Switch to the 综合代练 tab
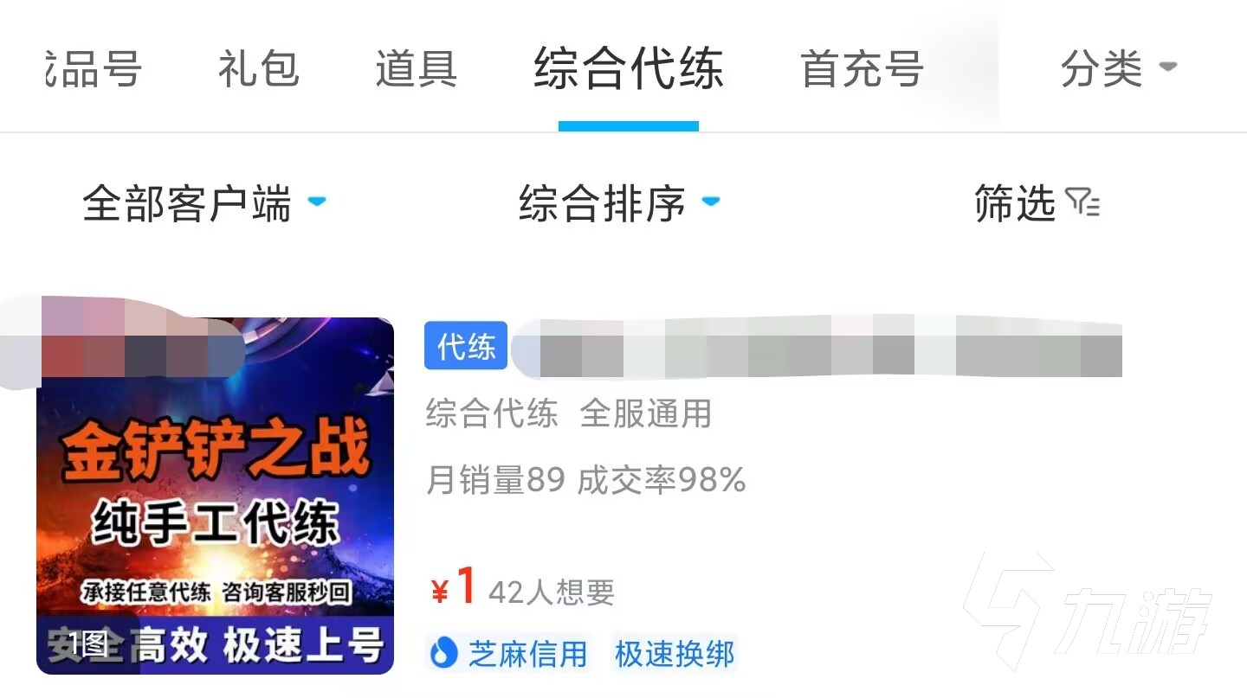 tap(629, 69)
